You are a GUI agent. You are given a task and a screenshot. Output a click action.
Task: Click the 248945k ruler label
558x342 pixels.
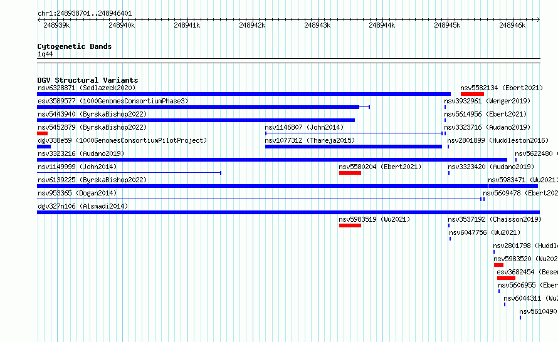447,25
